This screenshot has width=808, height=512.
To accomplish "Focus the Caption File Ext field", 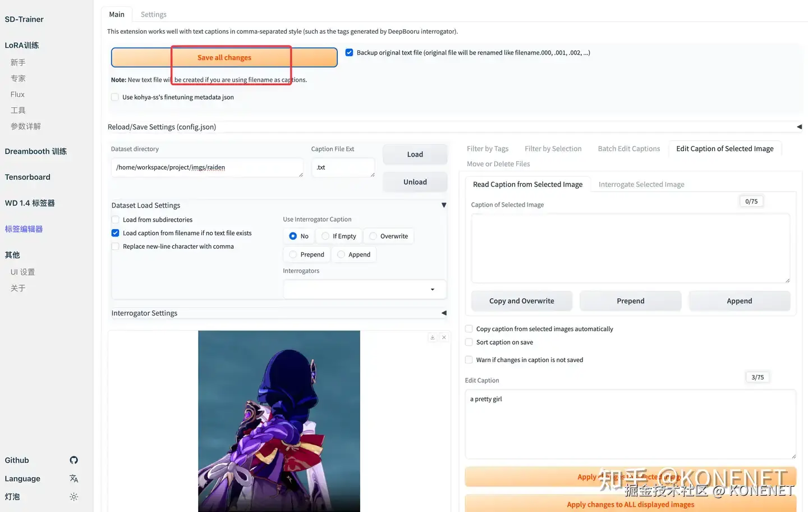I will click(343, 167).
